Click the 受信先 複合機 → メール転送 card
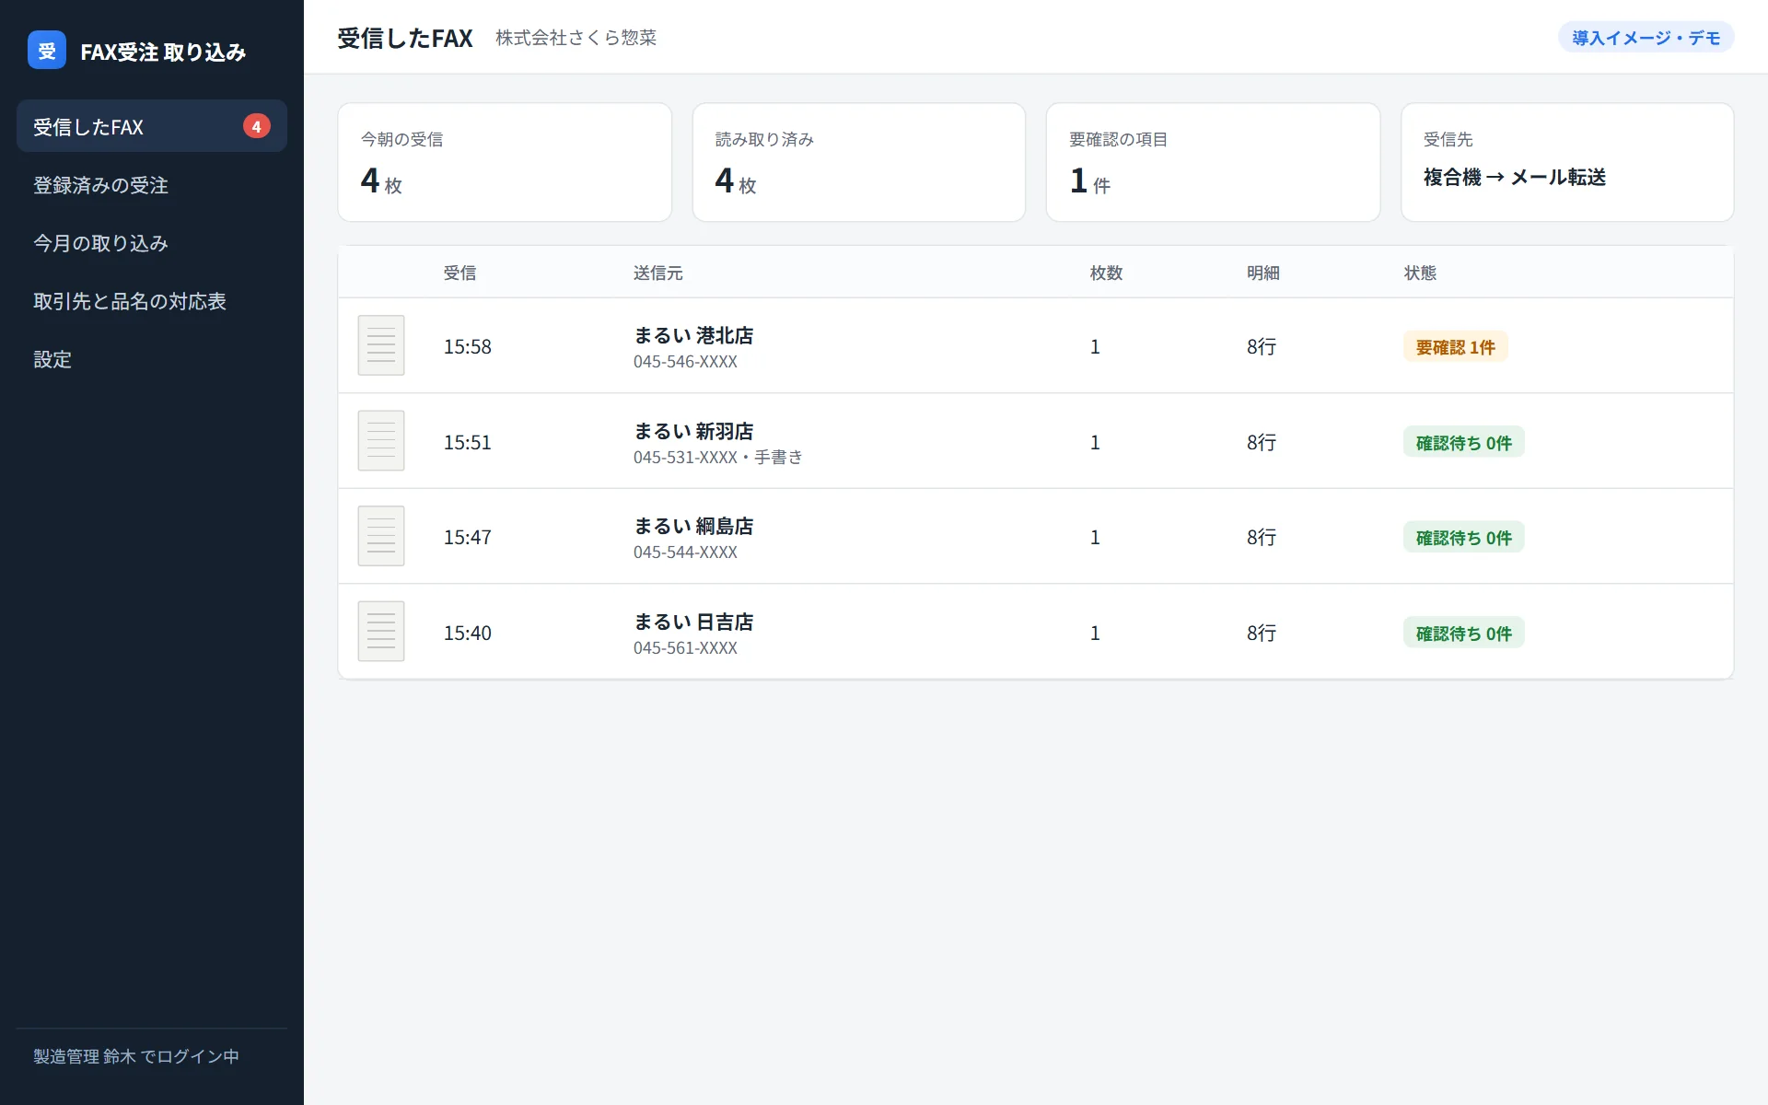Viewport: 1768px width, 1105px height. (1567, 162)
